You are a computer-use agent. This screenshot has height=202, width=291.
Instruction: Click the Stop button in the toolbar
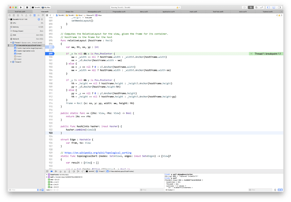(x=27, y=8)
